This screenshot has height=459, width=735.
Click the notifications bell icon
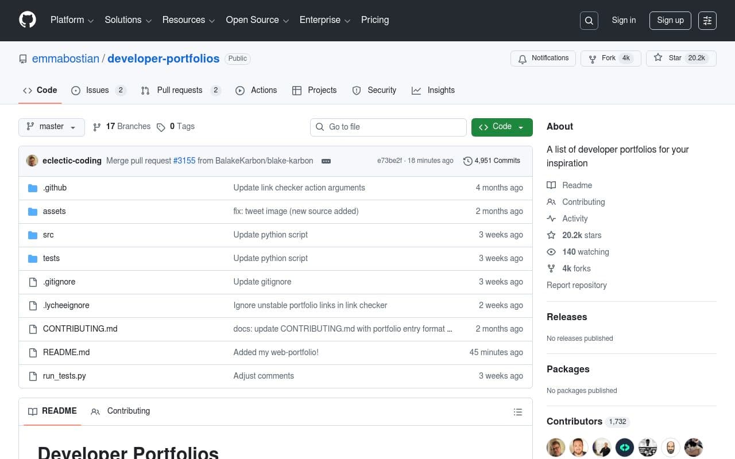523,59
